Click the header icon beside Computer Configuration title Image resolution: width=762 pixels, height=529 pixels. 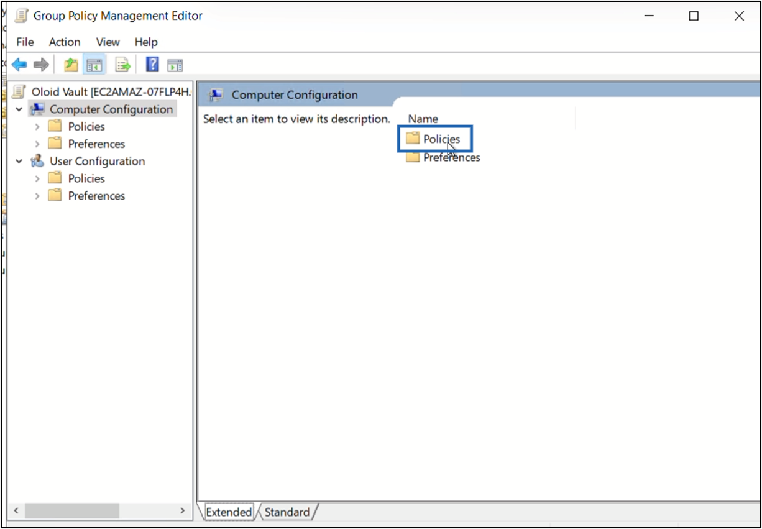coord(216,94)
